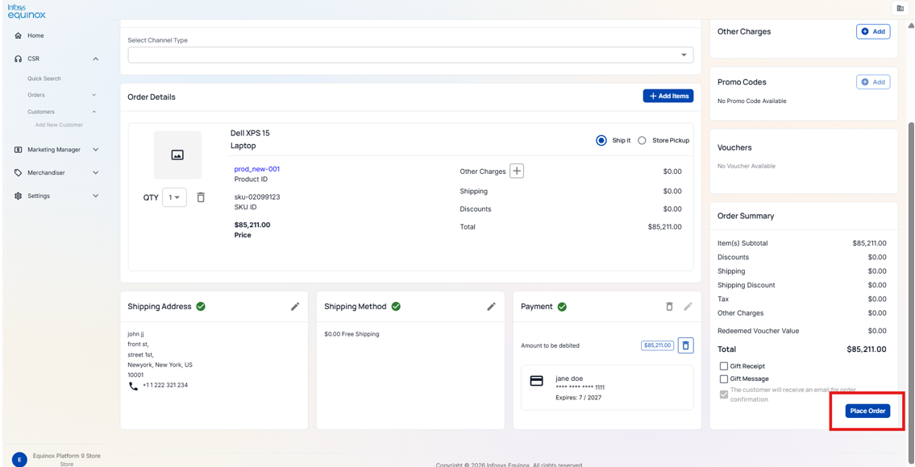This screenshot has width=915, height=467.
Task: Go to Home in the sidebar
Action: 35,35
